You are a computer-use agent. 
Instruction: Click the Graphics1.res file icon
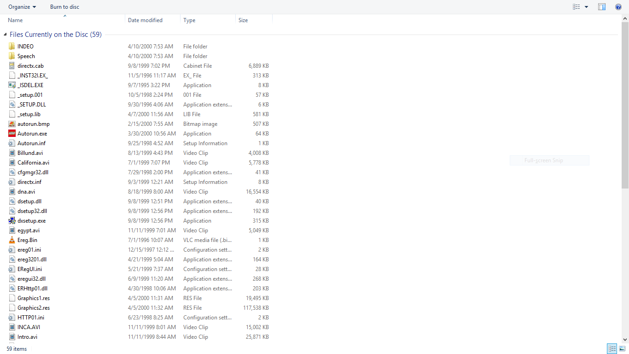click(12, 298)
